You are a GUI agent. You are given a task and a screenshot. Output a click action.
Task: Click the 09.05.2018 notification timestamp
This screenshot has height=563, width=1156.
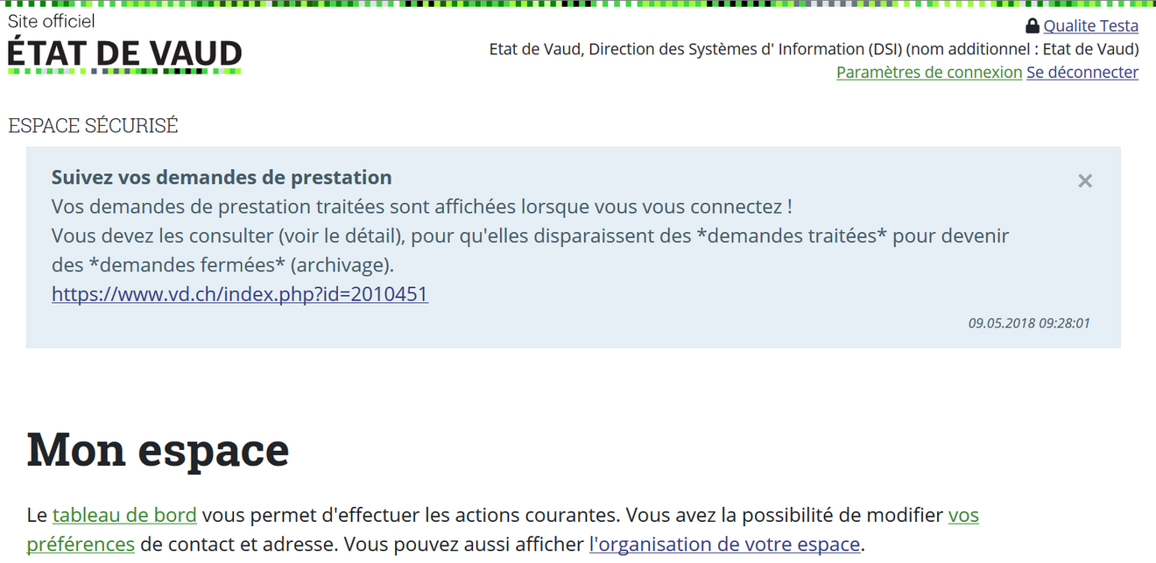[1029, 323]
